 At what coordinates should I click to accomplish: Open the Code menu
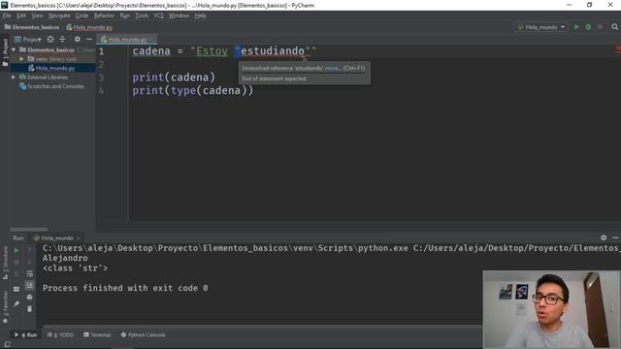point(82,16)
